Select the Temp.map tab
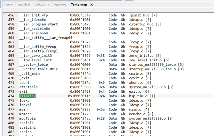Viewport: 214px width, 136px height. [79, 5]
